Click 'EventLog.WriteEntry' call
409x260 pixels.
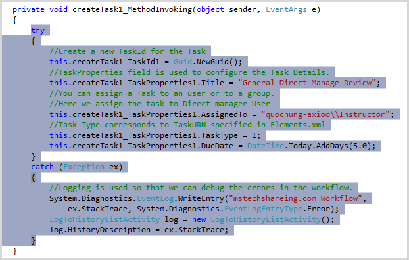tap(181, 198)
